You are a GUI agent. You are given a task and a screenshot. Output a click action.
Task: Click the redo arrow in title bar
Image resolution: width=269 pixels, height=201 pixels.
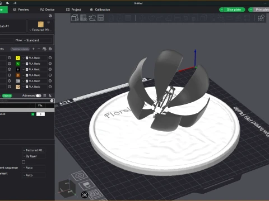click(15, 3)
